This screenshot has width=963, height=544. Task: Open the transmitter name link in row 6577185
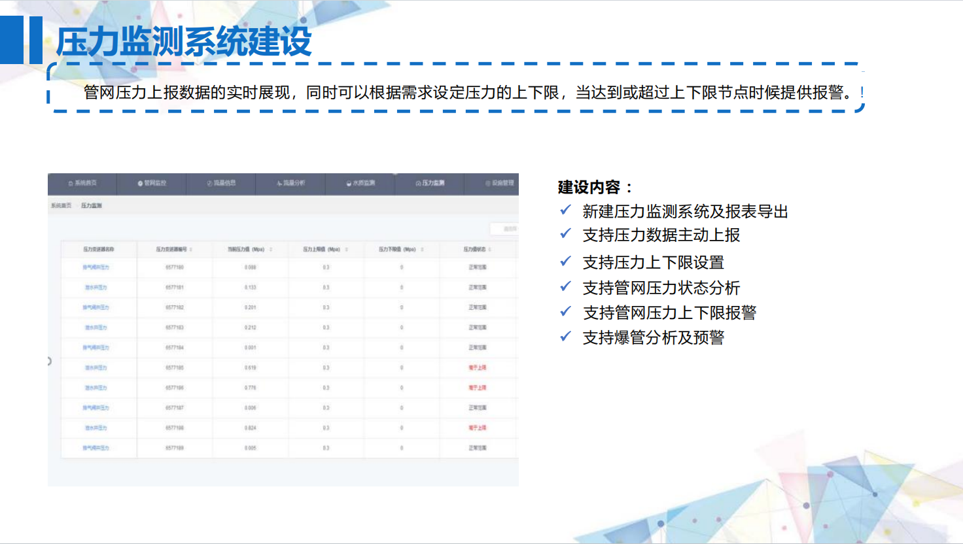point(96,368)
